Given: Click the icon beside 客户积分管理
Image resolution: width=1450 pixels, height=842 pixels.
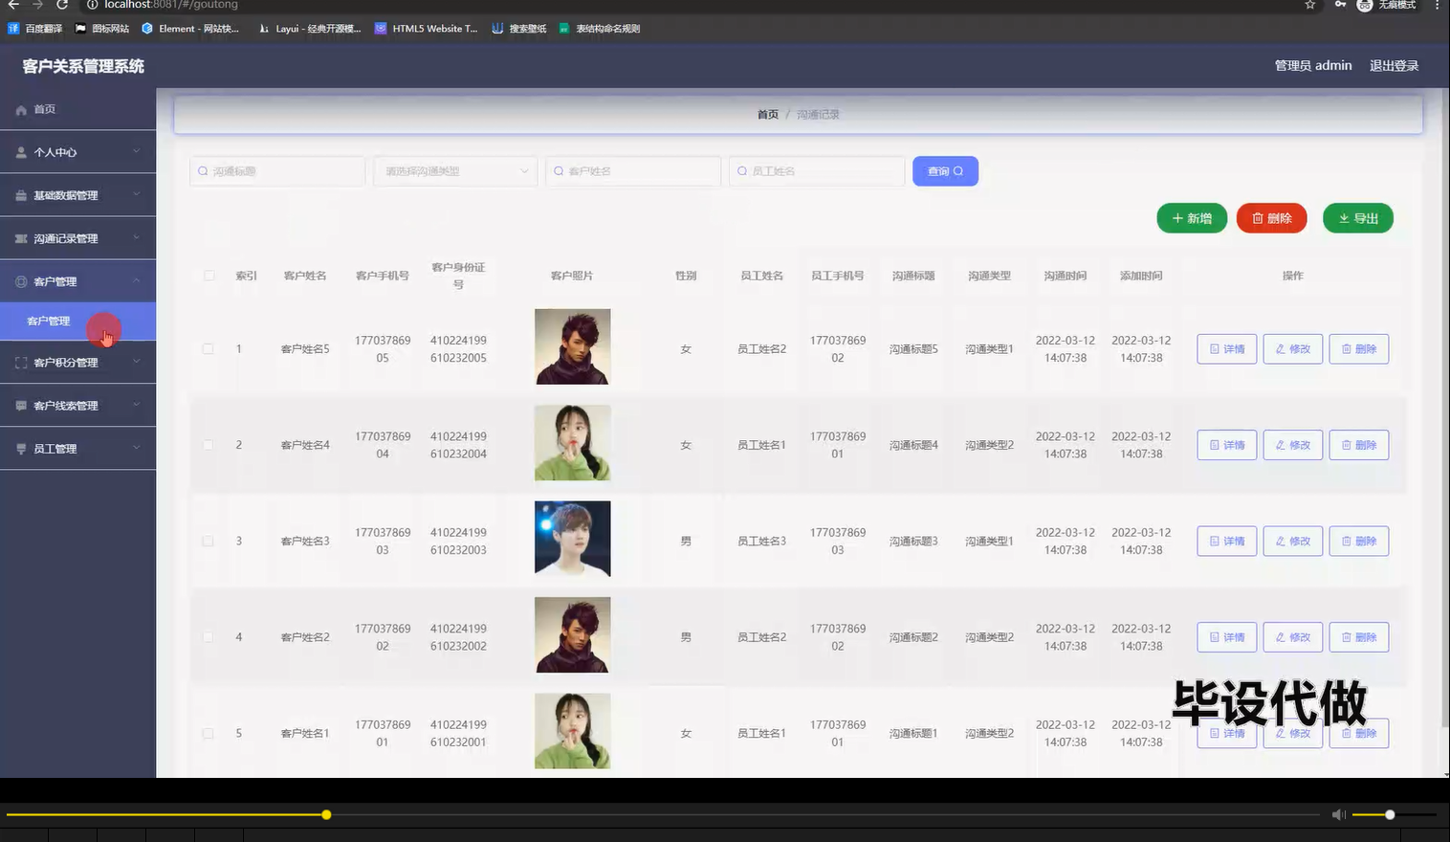Looking at the screenshot, I should tap(21, 363).
